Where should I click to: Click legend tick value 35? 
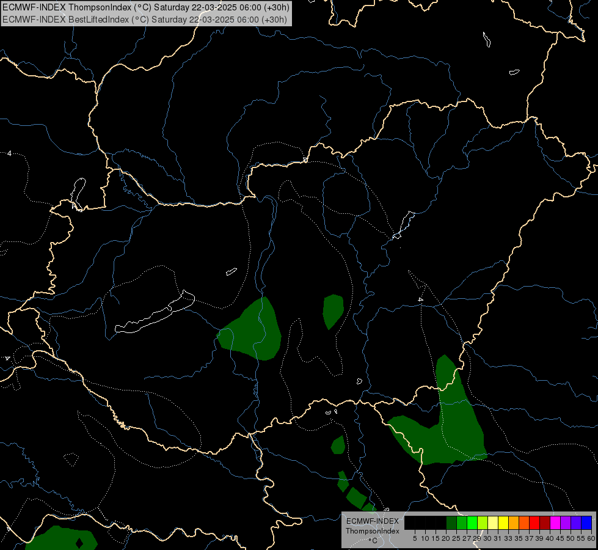coord(519,538)
